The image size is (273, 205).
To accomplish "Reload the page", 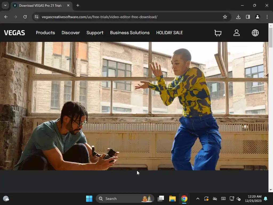I will [25, 17].
